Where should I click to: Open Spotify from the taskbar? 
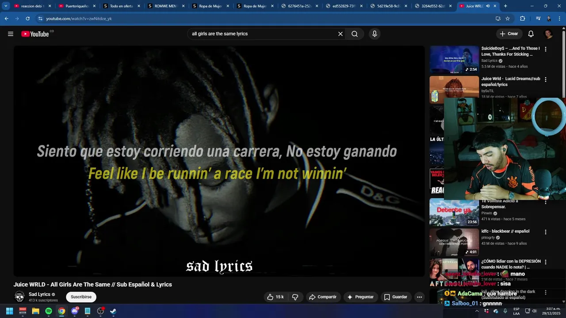pyautogui.click(x=49, y=311)
